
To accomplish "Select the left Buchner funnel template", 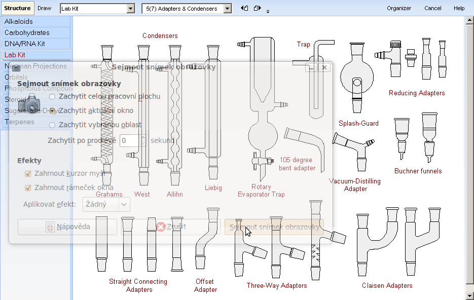I will click(x=402, y=139).
